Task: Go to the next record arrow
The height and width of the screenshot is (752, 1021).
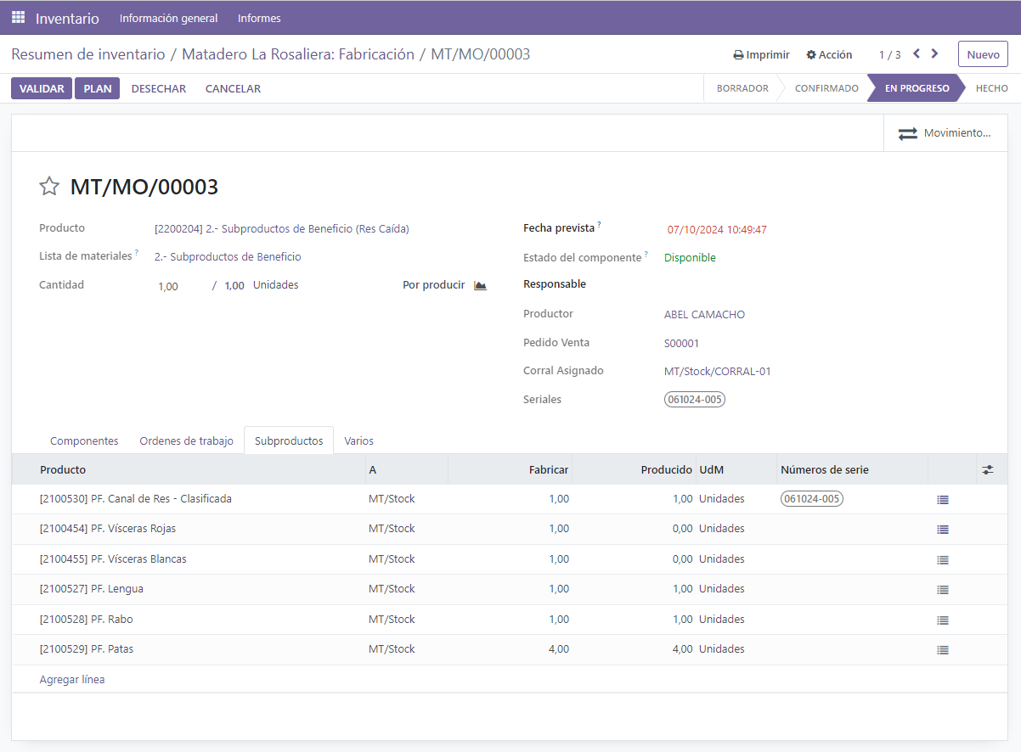Action: pyautogui.click(x=935, y=53)
